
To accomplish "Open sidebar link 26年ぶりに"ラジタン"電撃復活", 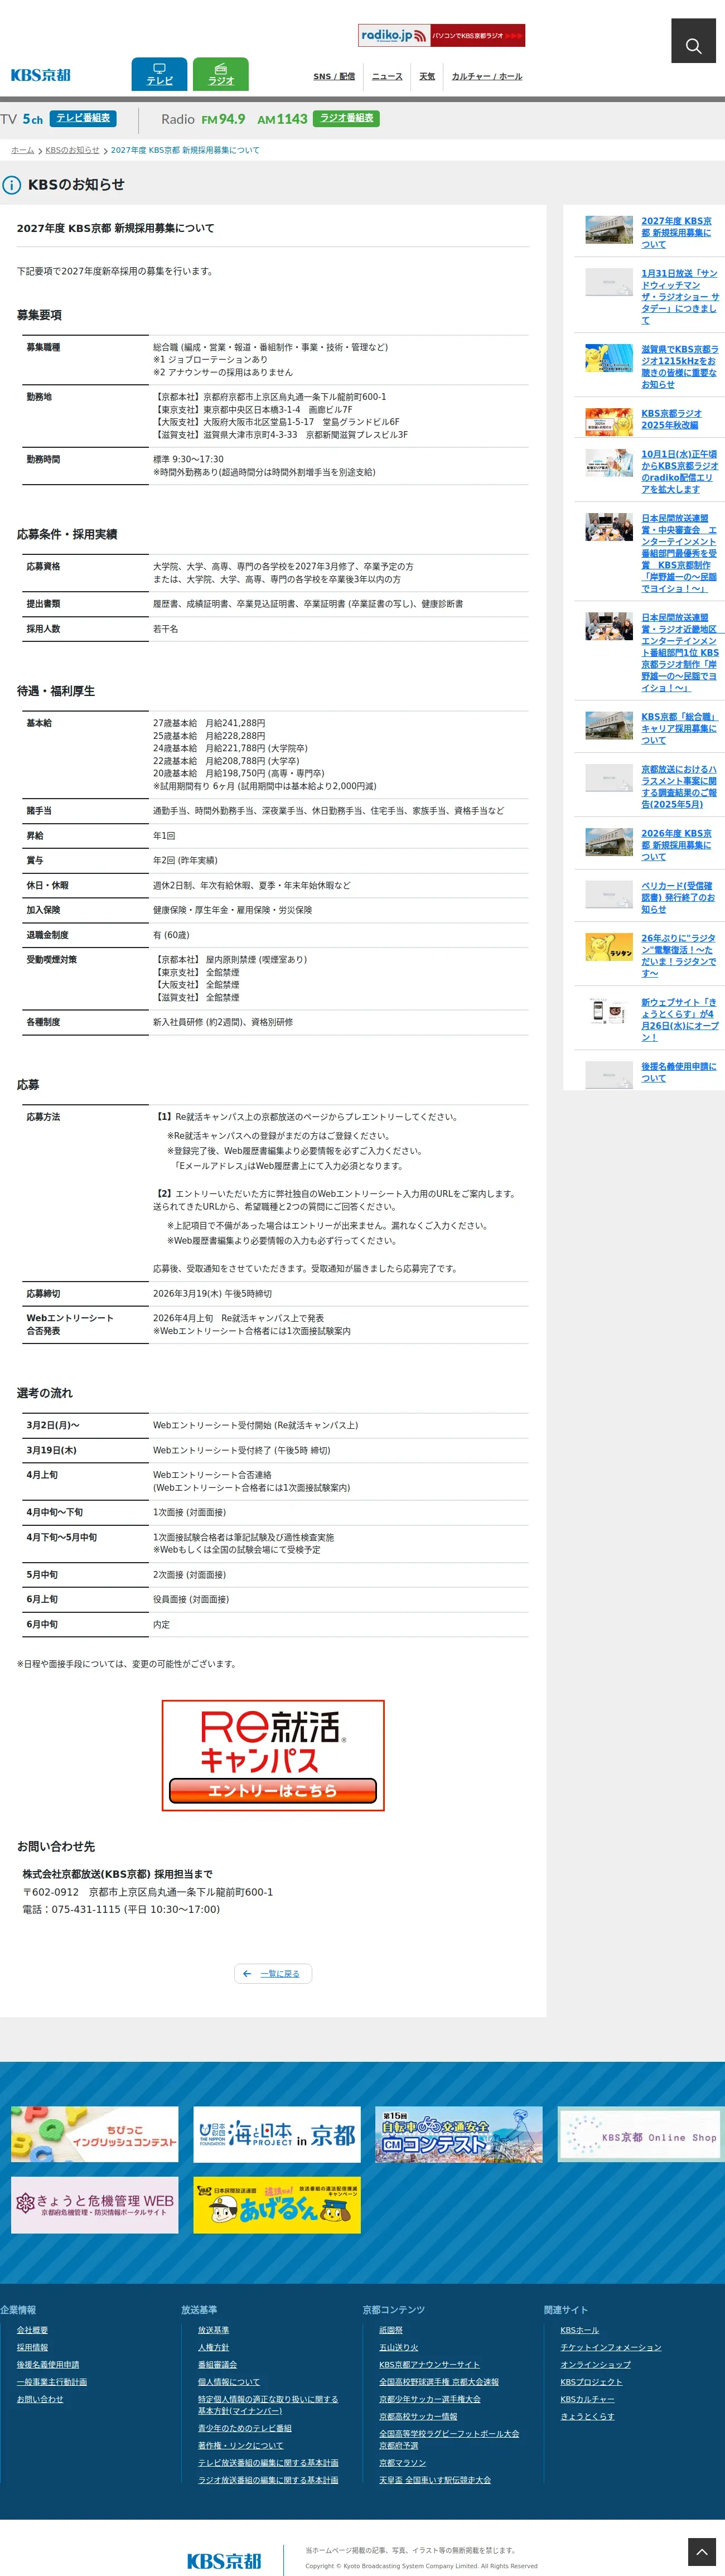I will 680,956.
